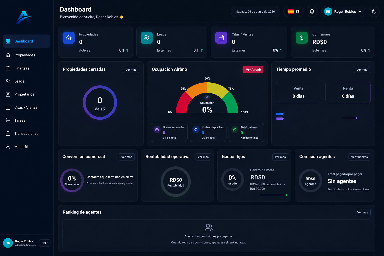
Task: Open Citas / Visitas in the sidebar
Action: point(27,107)
